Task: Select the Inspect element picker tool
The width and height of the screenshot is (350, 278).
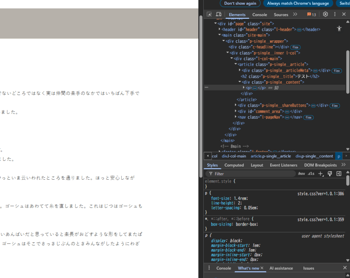Action: [210, 14]
